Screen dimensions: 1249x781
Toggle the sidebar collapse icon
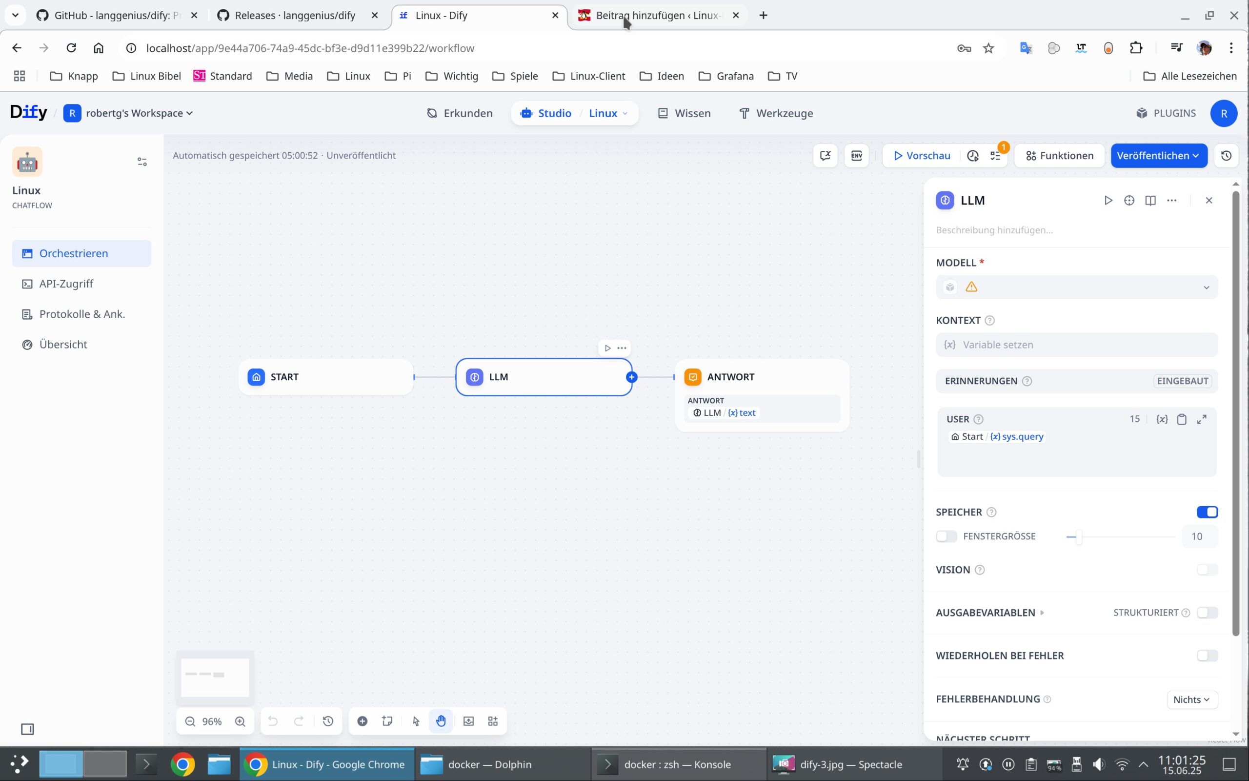[x=27, y=729]
